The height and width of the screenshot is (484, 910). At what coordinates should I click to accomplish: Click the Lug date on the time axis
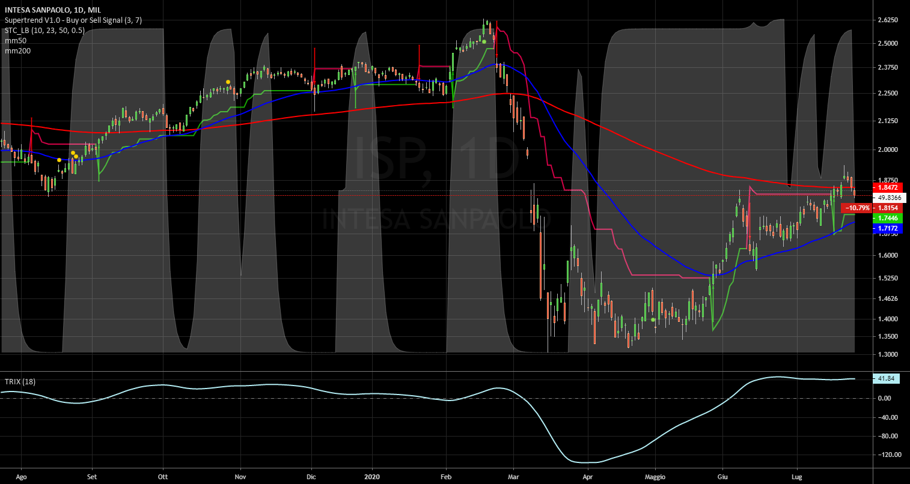(797, 478)
